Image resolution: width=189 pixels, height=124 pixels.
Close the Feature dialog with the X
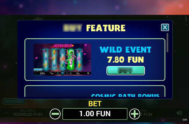tap(165, 27)
